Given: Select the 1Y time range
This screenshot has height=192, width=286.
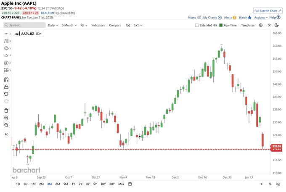Looking at the screenshot, I should (x=73, y=184).
